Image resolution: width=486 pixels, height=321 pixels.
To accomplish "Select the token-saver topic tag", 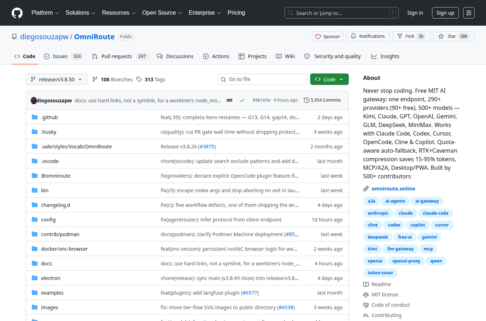I will [x=380, y=273].
